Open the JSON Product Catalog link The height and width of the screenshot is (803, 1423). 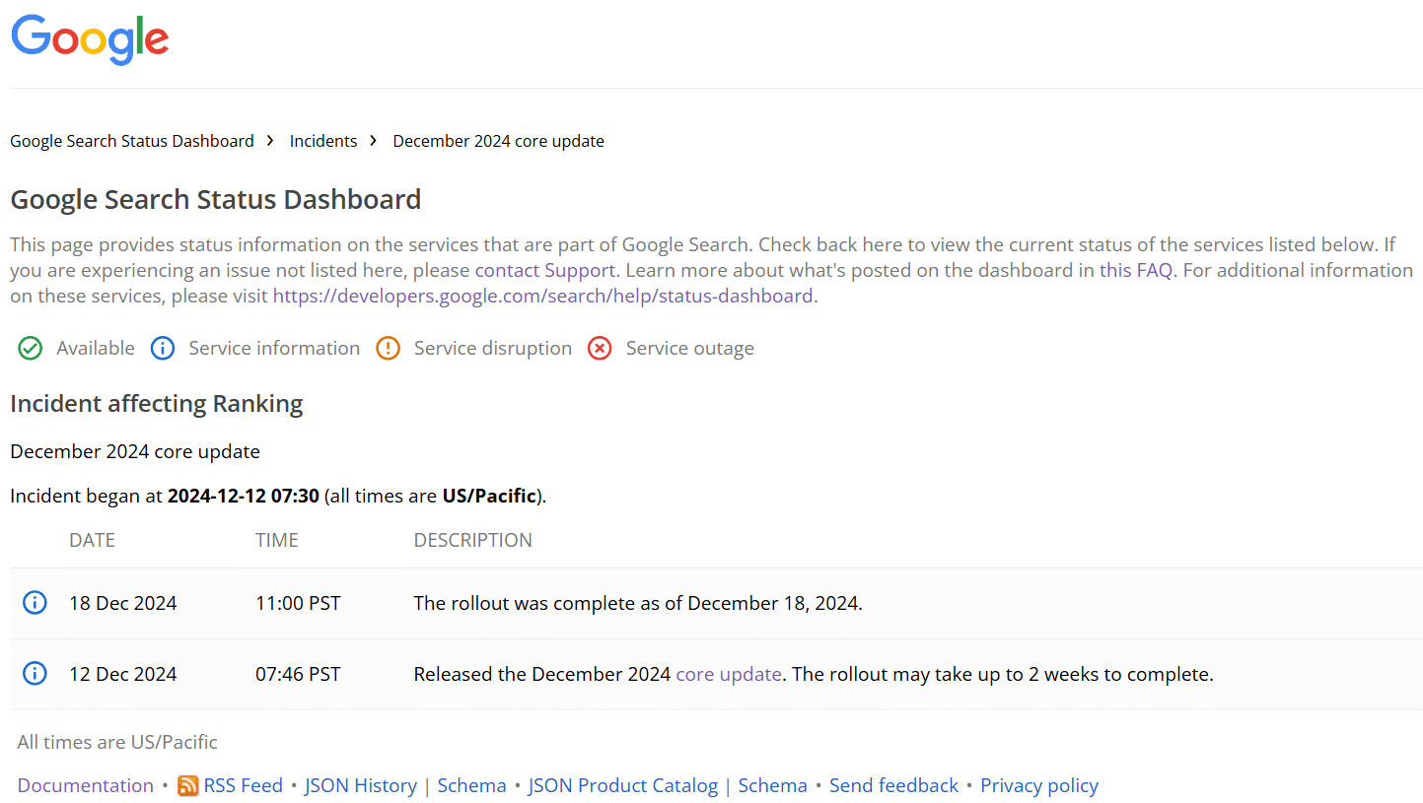point(623,785)
